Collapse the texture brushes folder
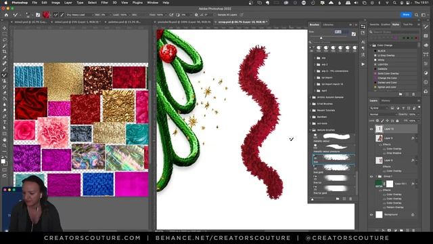433x244 pixels. coord(311,130)
